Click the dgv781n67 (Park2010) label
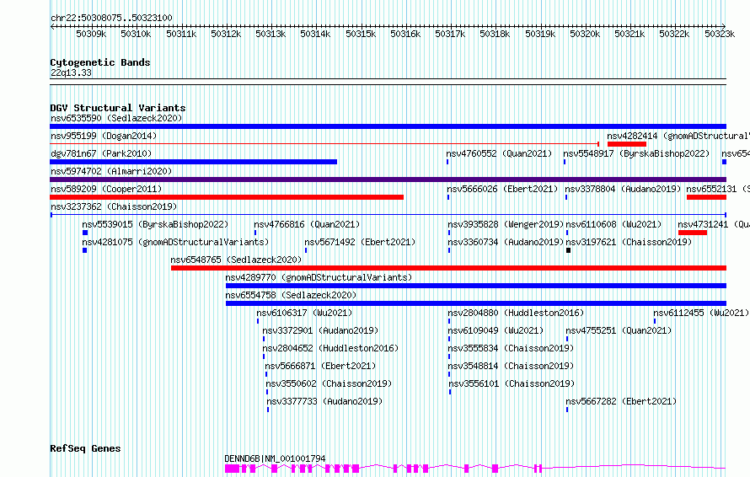Viewport: 750px width, 477px height. click(x=101, y=153)
